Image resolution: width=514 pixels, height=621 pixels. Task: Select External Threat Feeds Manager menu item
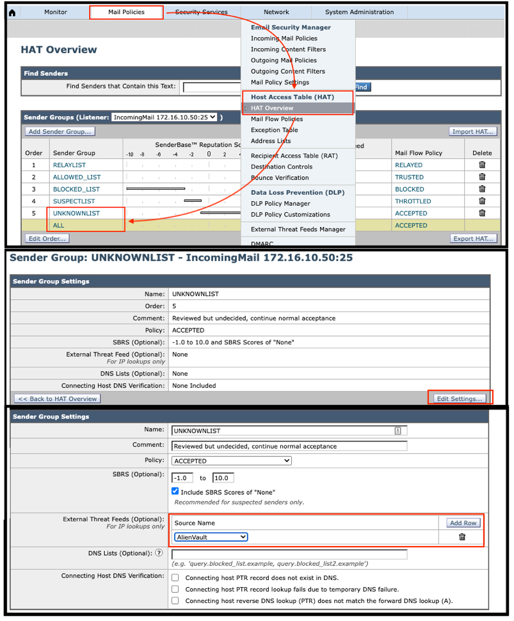pos(298,229)
